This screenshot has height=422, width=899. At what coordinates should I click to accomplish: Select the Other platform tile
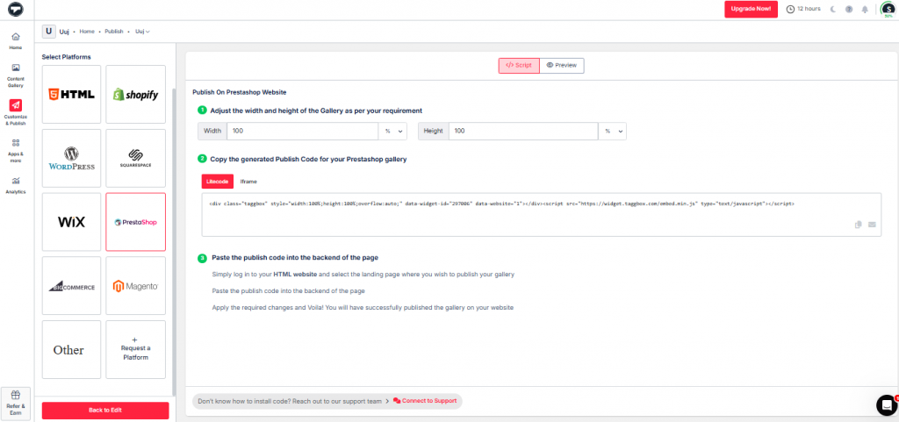click(x=72, y=349)
